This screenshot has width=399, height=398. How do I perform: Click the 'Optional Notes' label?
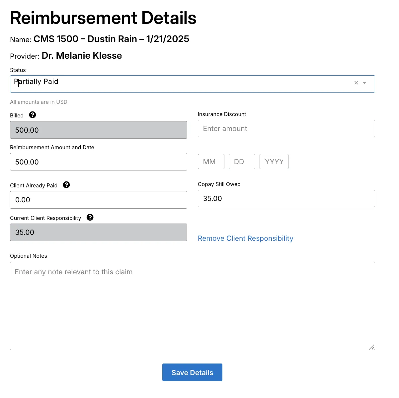click(x=29, y=256)
